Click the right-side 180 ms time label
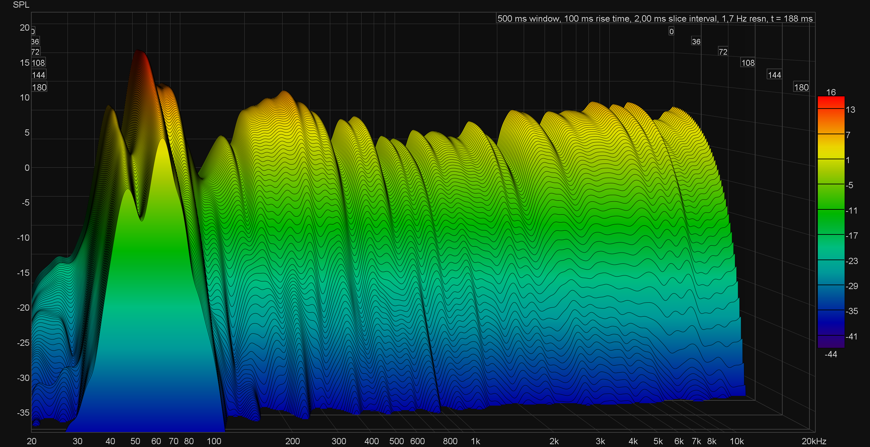The width and height of the screenshot is (870, 447). pos(801,87)
